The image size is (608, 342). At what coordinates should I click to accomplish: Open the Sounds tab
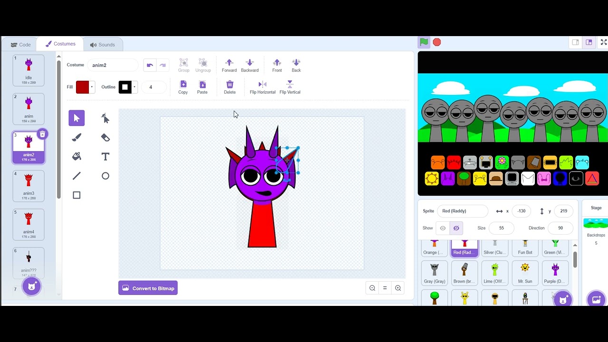(103, 45)
